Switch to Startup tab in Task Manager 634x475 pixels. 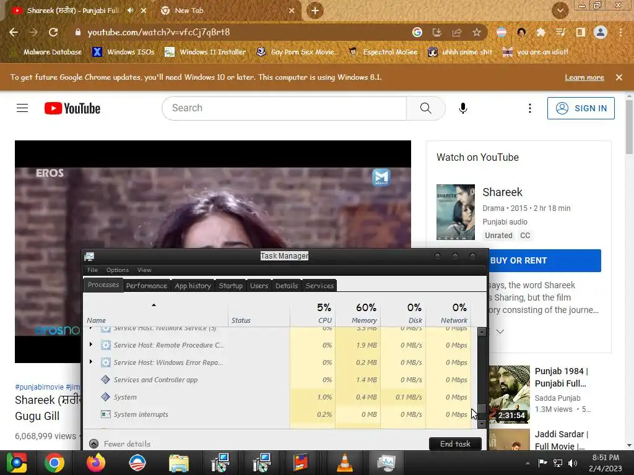click(x=230, y=286)
